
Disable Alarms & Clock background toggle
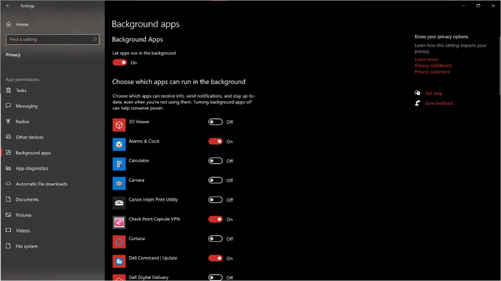(x=215, y=141)
